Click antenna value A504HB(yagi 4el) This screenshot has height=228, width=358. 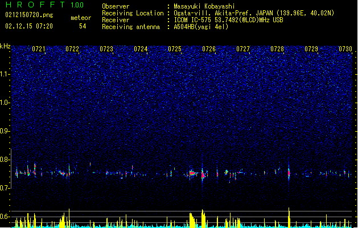pos(201,27)
